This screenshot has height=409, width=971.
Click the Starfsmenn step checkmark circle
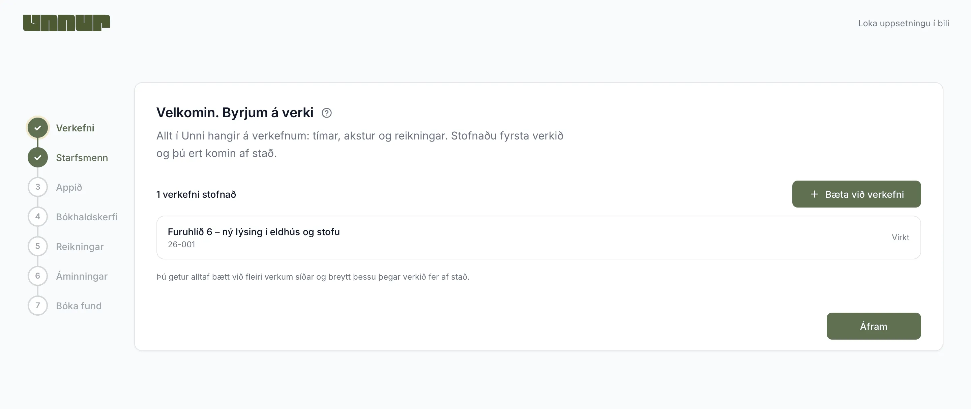pos(38,157)
